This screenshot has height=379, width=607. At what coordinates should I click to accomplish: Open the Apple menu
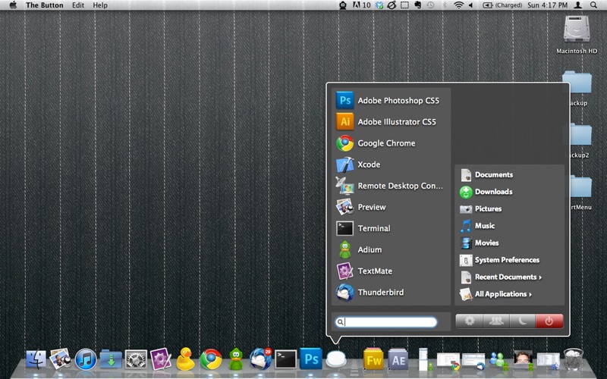click(x=13, y=5)
